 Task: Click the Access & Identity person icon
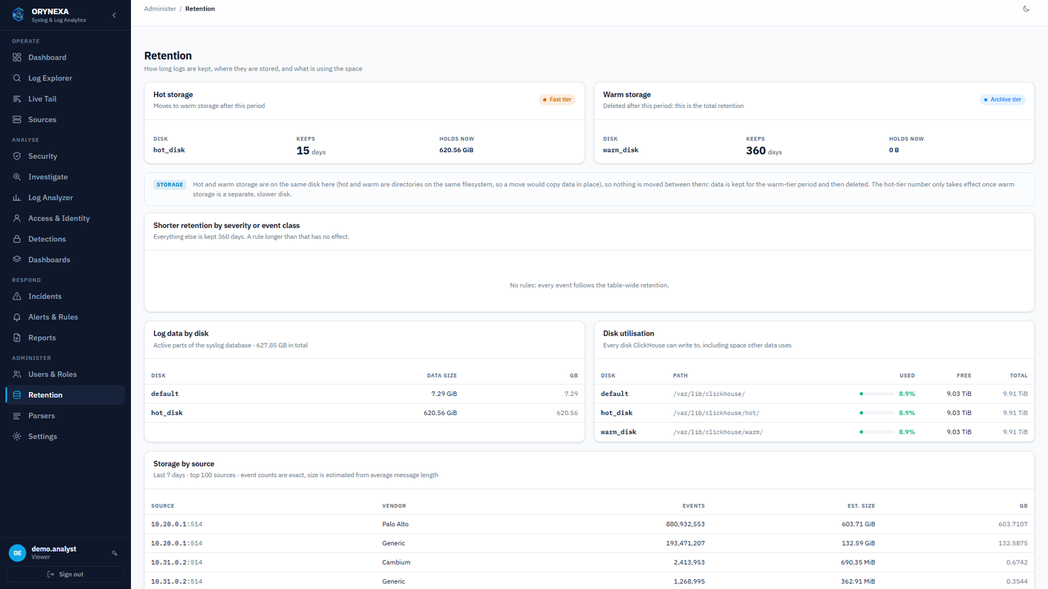click(x=17, y=219)
